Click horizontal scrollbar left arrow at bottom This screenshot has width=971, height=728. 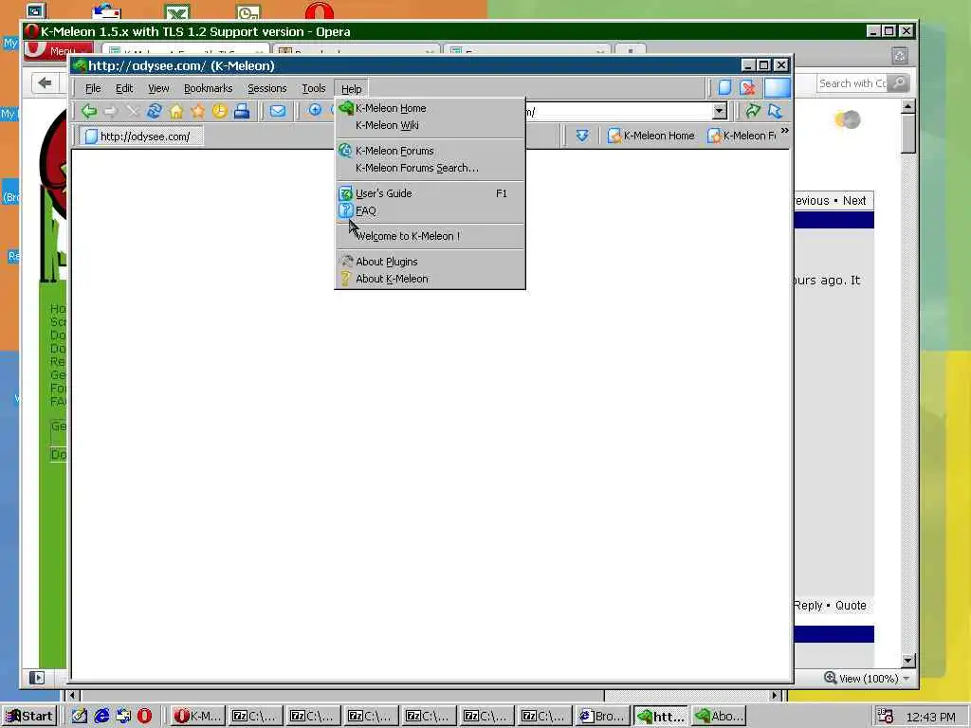tap(72, 695)
